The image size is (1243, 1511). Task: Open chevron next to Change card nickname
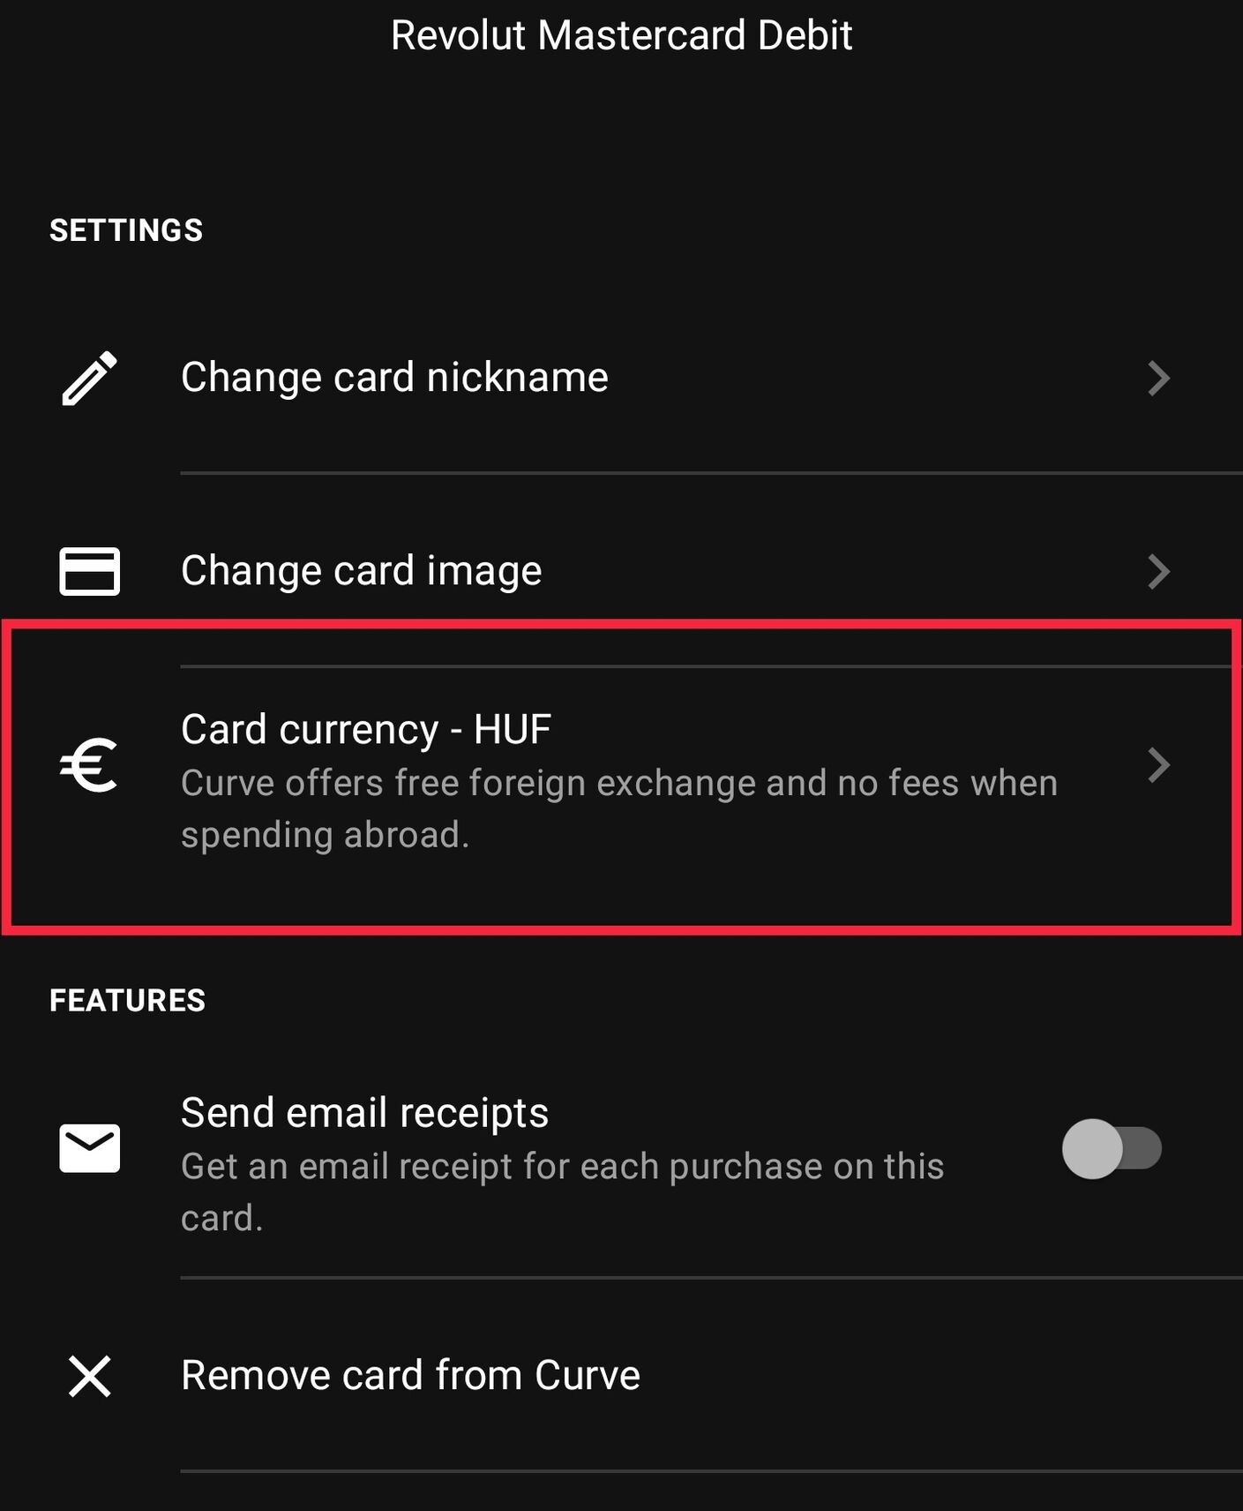[x=1158, y=378]
